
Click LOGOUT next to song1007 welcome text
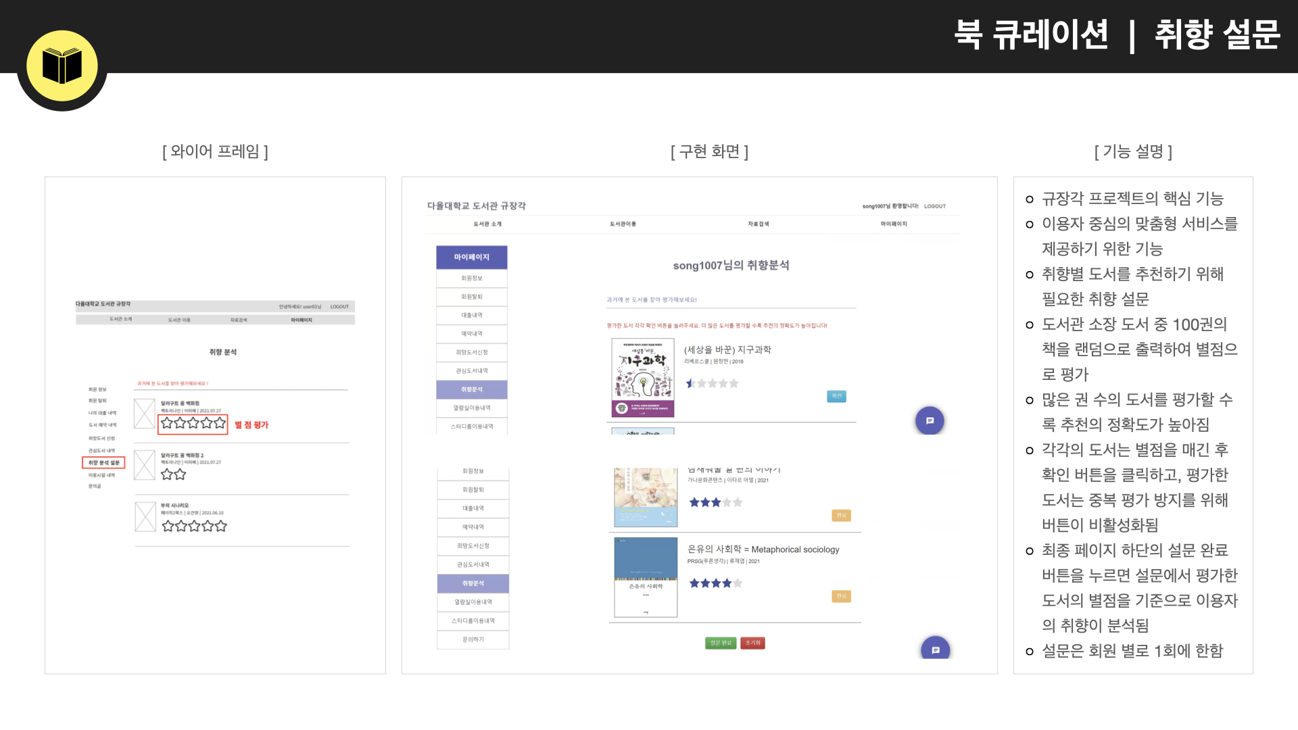935,206
